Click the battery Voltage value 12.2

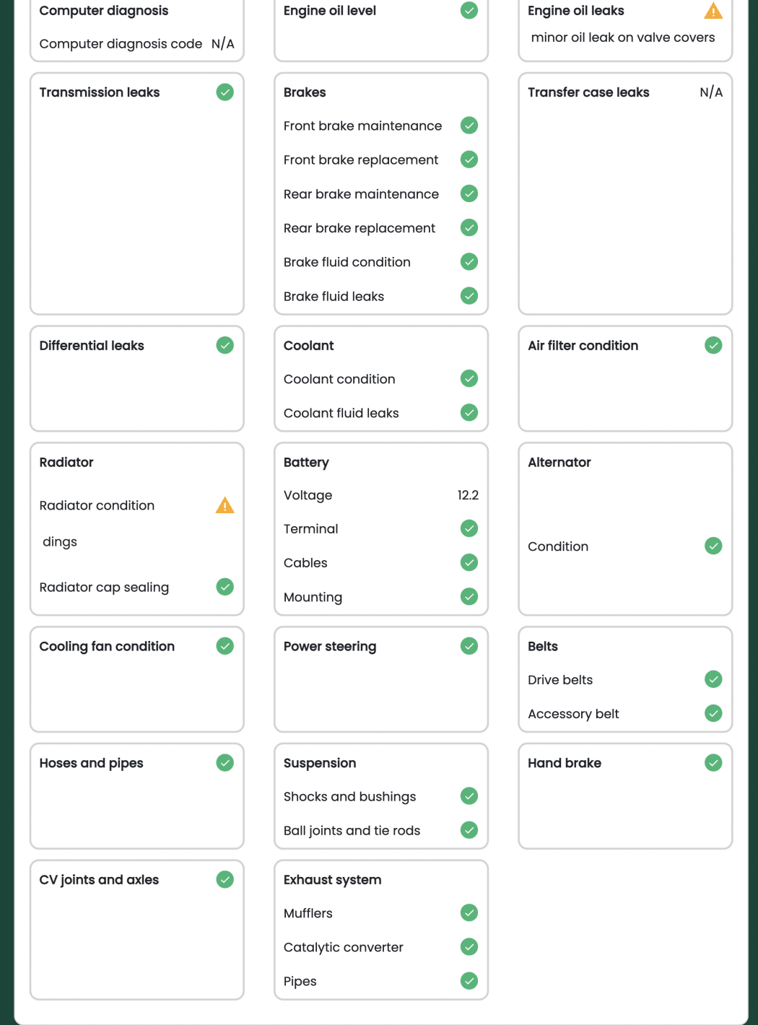tap(468, 495)
